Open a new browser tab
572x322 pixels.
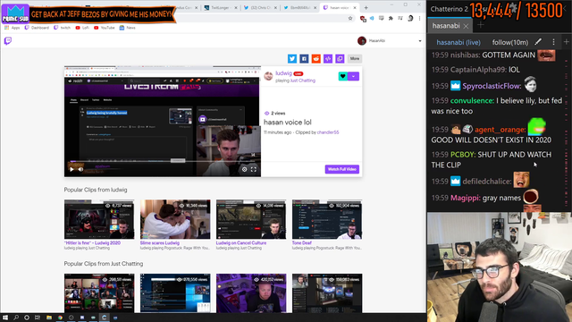(x=366, y=8)
